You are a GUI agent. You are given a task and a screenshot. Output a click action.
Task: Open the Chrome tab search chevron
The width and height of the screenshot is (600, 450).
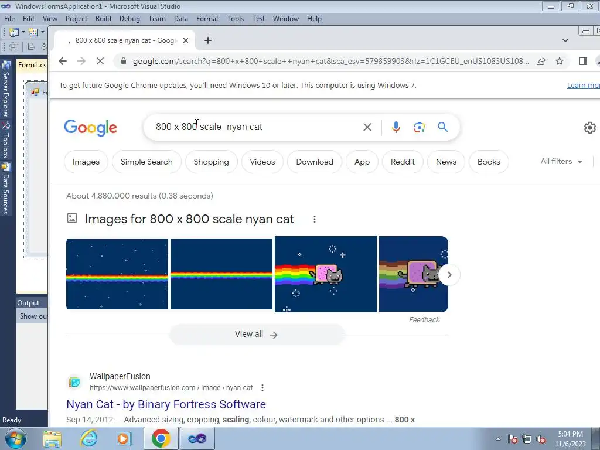pyautogui.click(x=565, y=40)
